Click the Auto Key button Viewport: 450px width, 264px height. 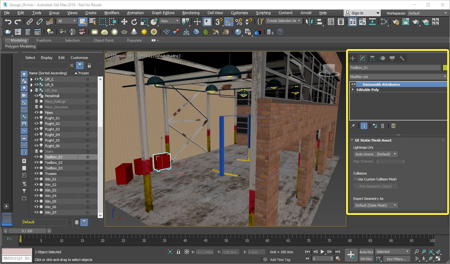366,252
